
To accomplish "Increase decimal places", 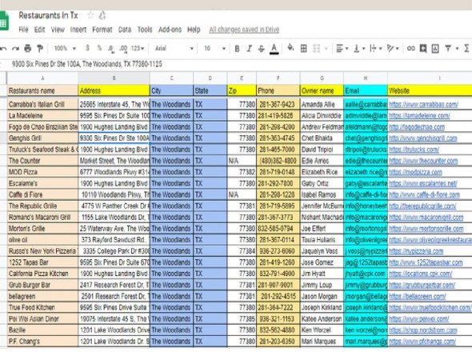I will [x=123, y=49].
